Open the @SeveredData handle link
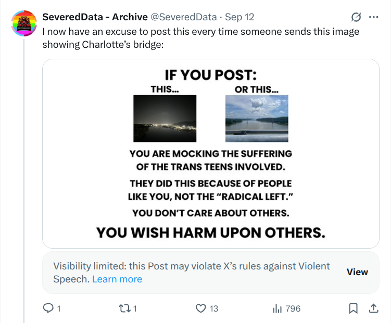Screen dimensions: 391x323 184,17
